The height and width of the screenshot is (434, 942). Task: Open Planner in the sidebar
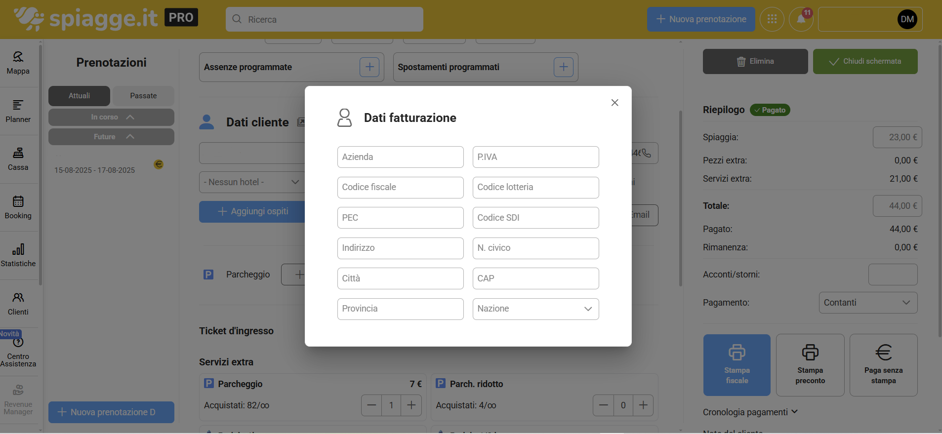(x=18, y=112)
